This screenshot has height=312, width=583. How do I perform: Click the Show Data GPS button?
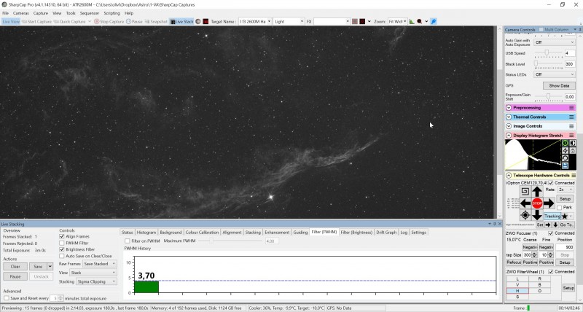point(559,85)
